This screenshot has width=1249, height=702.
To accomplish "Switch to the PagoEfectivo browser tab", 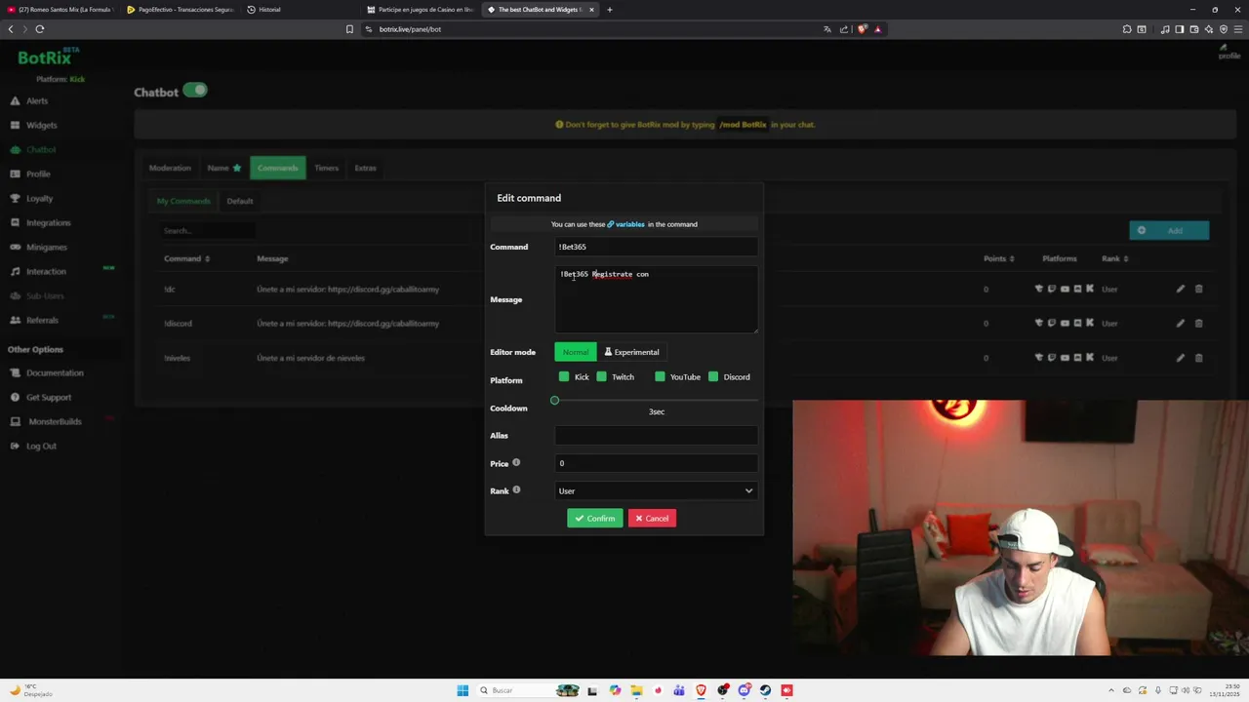I will coord(181,10).
